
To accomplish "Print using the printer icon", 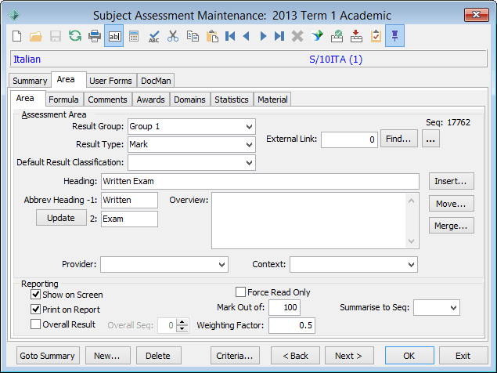I will point(95,36).
